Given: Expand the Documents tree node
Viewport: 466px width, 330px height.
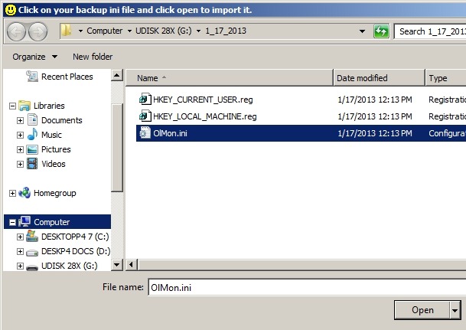Looking at the screenshot, I should tap(20, 120).
